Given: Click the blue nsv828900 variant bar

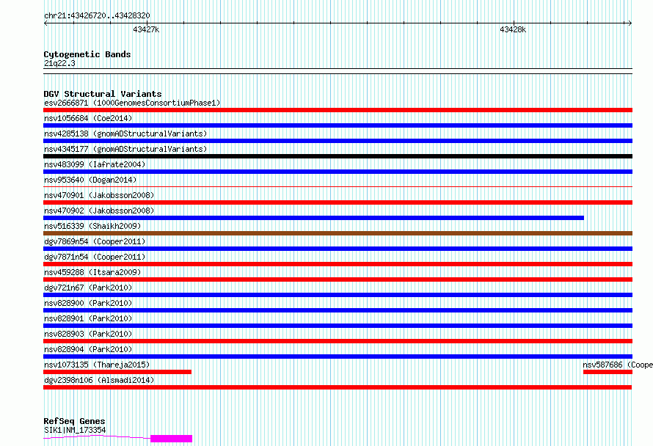Looking at the screenshot, I should pos(338,310).
